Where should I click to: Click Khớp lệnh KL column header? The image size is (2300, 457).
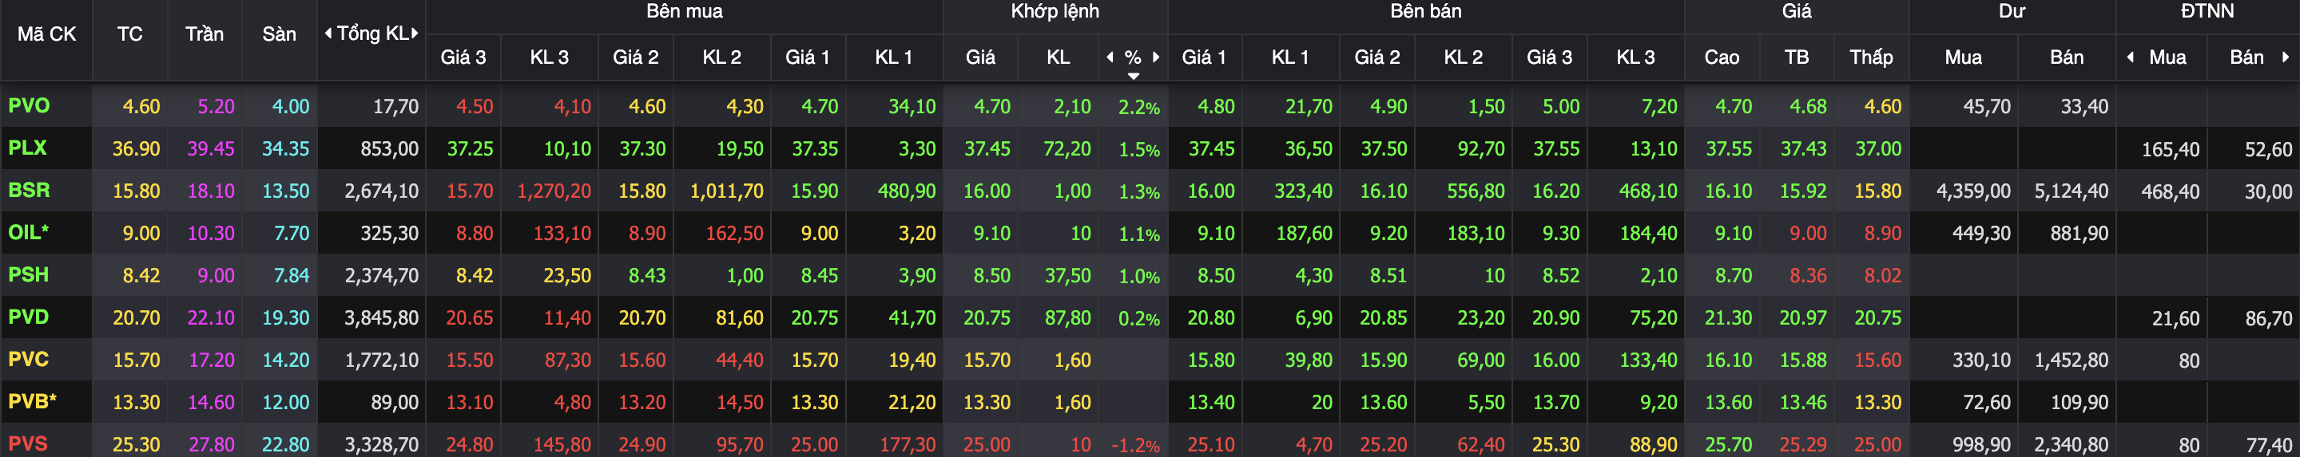pos(1058,58)
